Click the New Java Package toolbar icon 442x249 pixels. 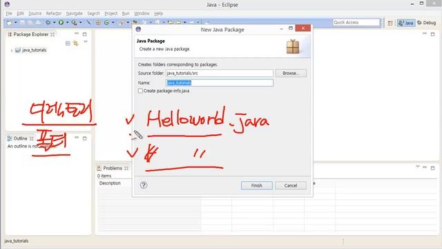tap(98, 23)
